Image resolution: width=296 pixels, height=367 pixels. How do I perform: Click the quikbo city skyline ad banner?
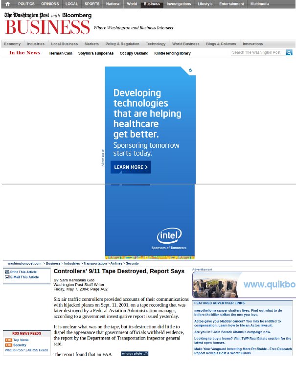click(244, 285)
